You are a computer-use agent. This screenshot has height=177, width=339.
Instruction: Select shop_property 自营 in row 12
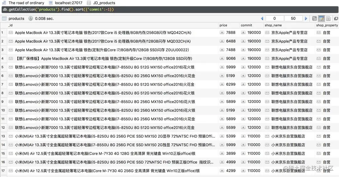(x=326, y=128)
